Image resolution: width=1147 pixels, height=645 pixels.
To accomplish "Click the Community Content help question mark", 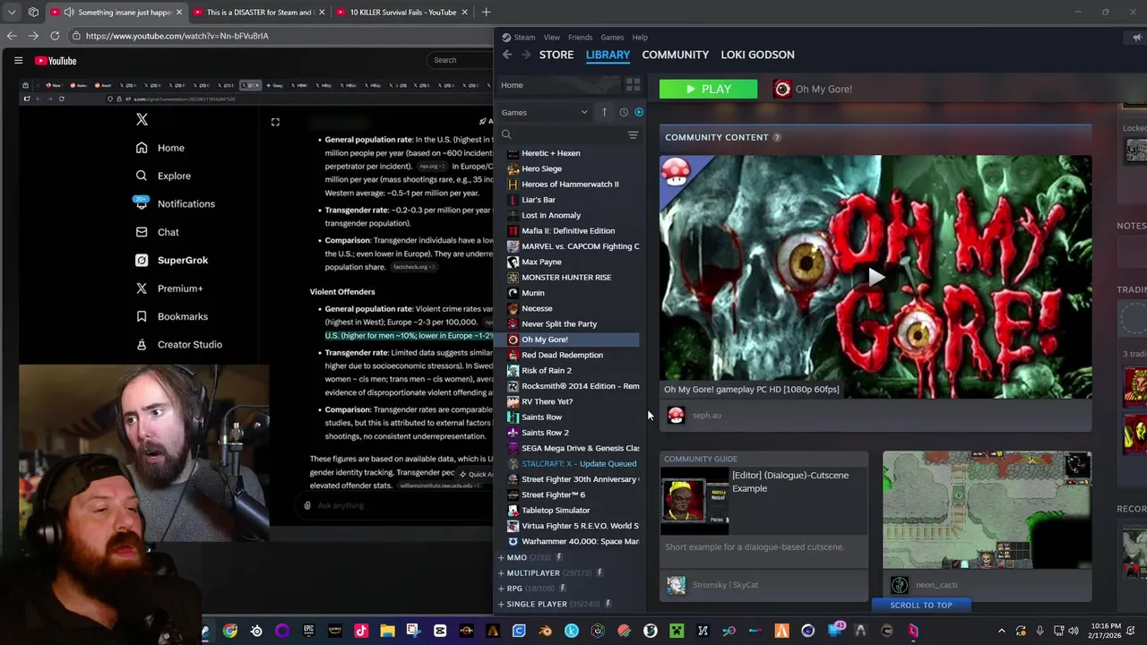I will click(777, 137).
